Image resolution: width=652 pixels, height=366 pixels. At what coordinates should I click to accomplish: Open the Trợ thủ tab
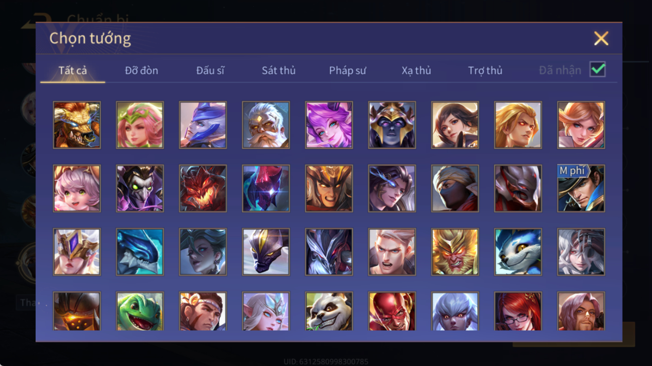coord(485,71)
